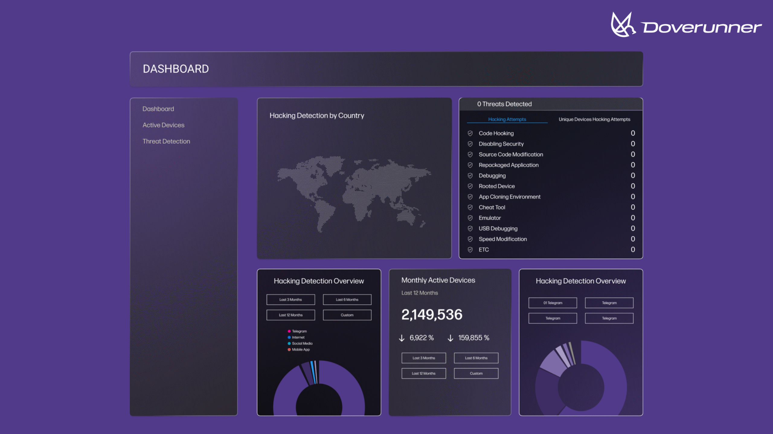The height and width of the screenshot is (434, 773).
Task: Click the 159,855 % value
Action: tap(474, 338)
